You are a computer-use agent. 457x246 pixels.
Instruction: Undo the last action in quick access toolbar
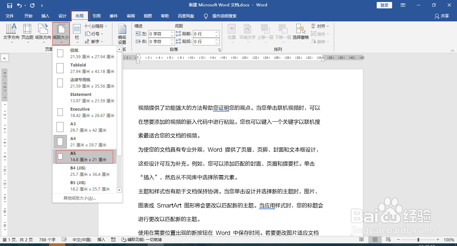pyautogui.click(x=19, y=5)
